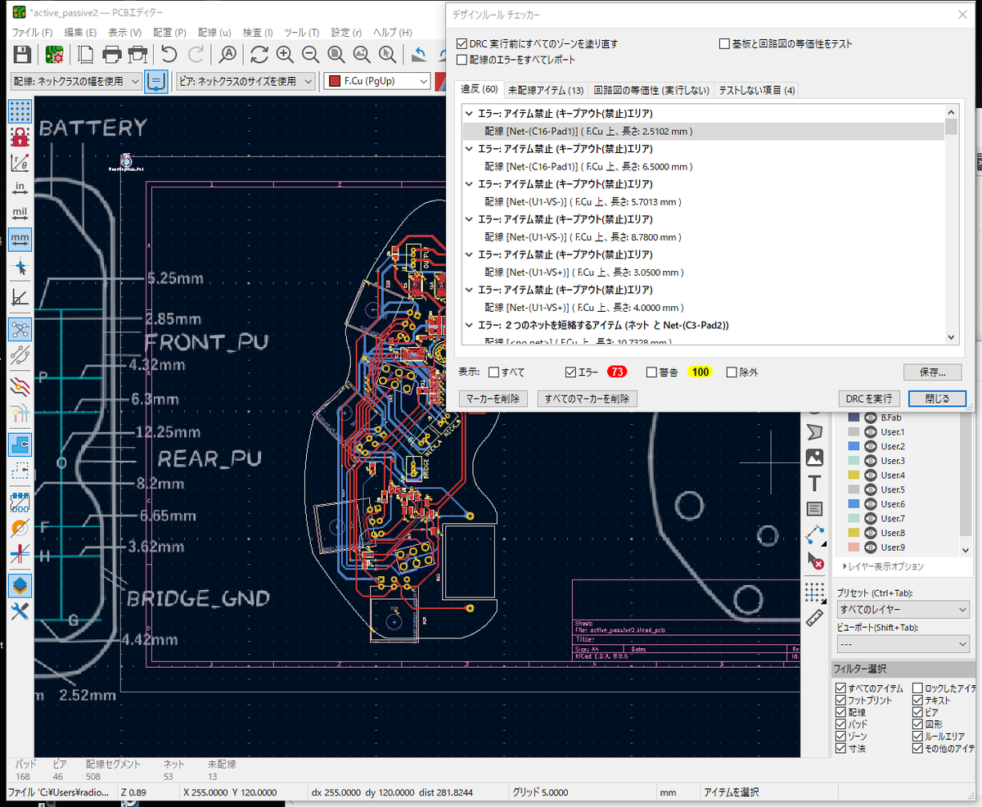Image resolution: width=982 pixels, height=807 pixels.
Task: Click the Save board icon in toolbar
Action: [x=23, y=55]
